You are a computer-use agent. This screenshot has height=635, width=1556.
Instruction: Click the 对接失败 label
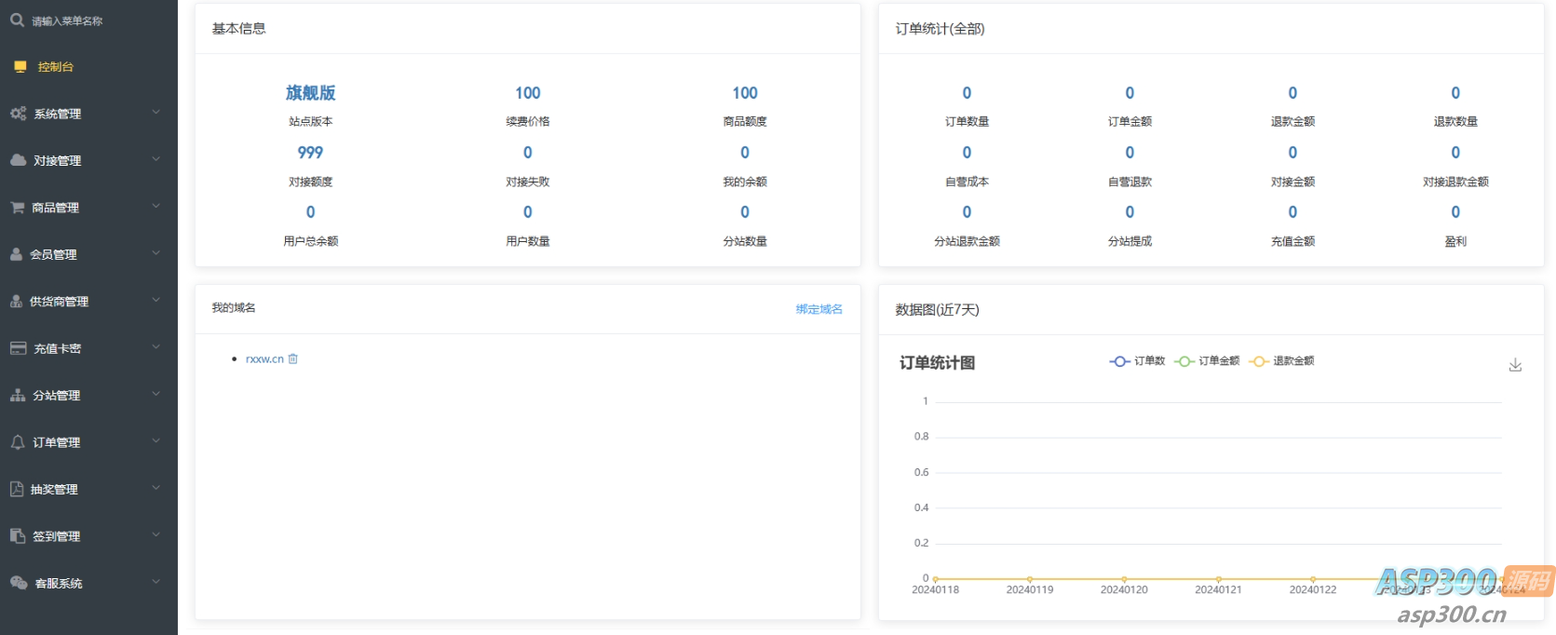[x=528, y=182]
